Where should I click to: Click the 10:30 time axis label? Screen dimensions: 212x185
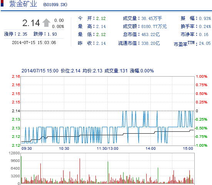pyautogui.click(x=64, y=148)
